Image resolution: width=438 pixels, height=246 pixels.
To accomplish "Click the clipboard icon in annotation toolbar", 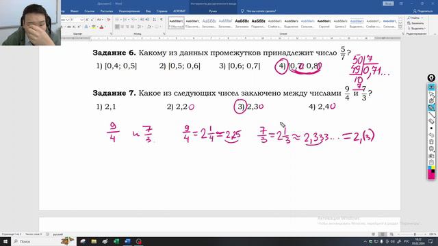I will tap(431, 163).
